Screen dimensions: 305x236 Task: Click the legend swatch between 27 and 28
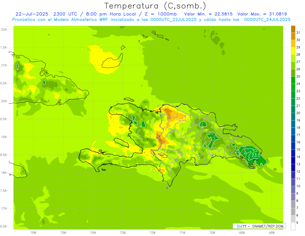coord(293,58)
